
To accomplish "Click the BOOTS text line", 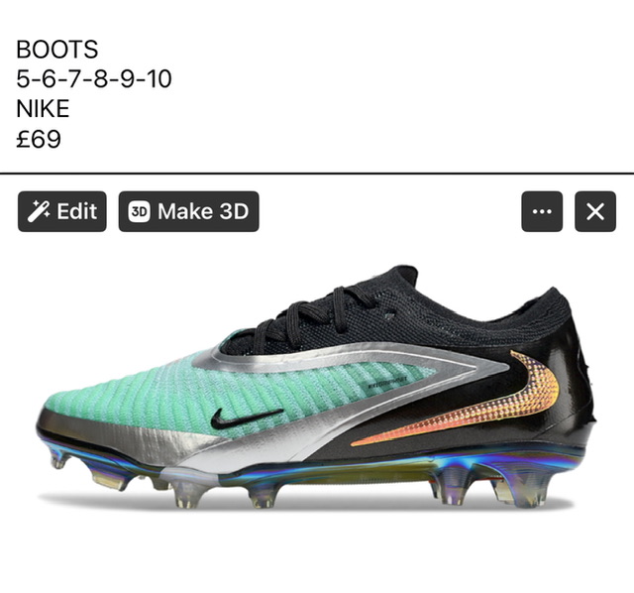I will (57, 50).
